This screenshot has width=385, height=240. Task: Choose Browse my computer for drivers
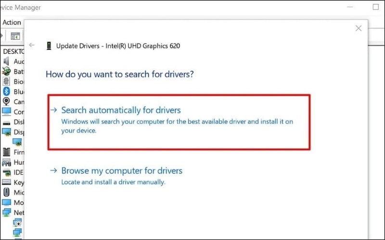point(122,171)
